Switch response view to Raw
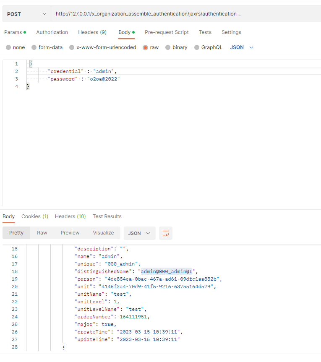The height and width of the screenshot is (362, 321). click(x=42, y=233)
